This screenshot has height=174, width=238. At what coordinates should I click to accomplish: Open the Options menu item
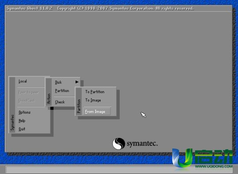pyautogui.click(x=25, y=112)
